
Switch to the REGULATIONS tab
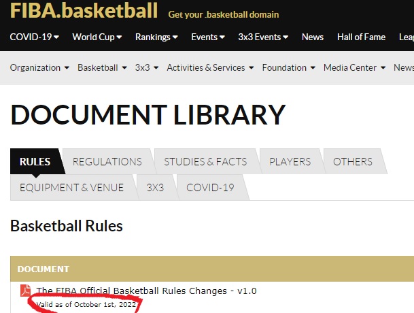107,161
